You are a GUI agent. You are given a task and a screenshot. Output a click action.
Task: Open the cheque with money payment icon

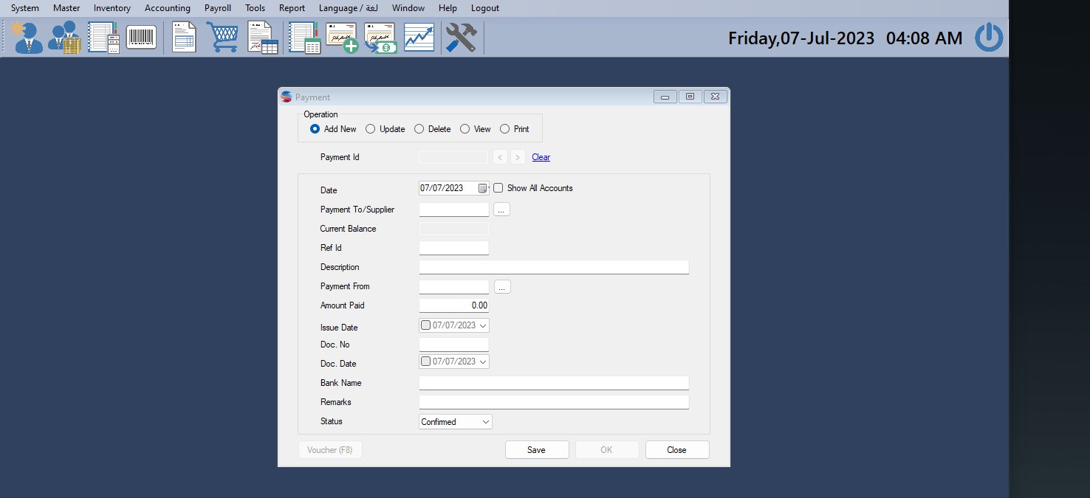point(380,38)
